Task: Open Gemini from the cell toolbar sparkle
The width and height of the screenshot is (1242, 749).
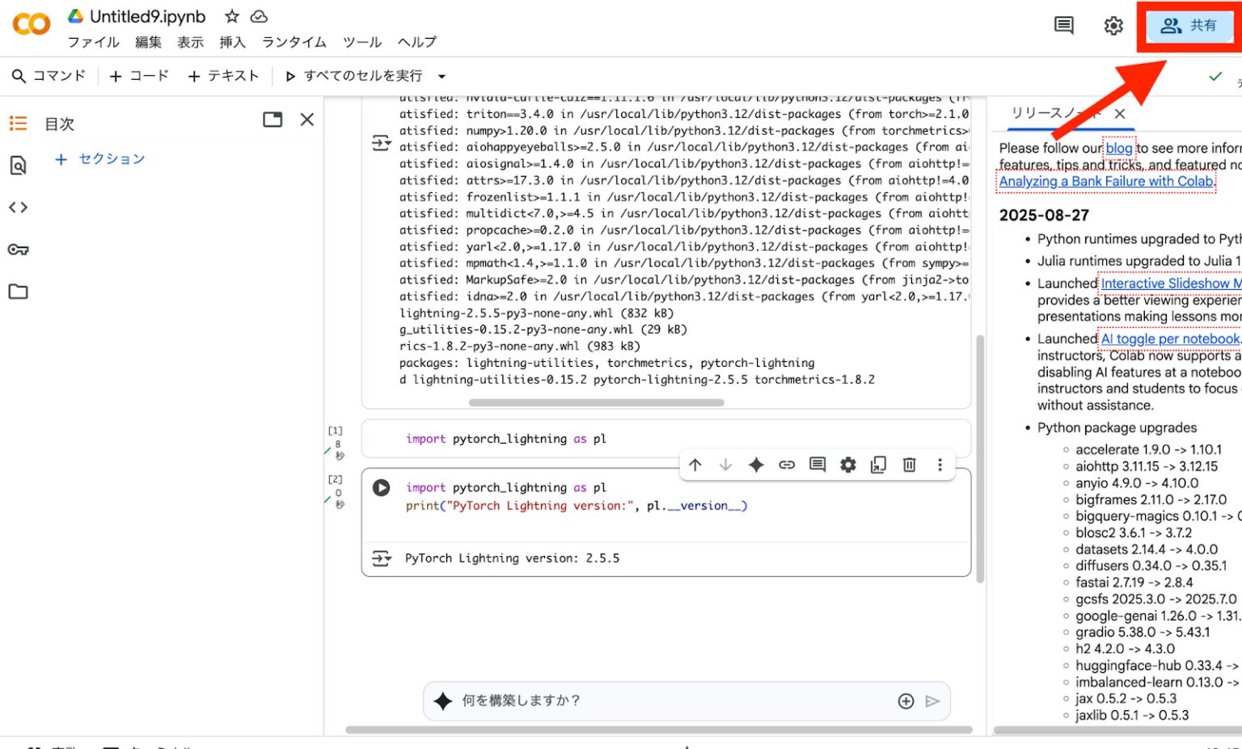Action: (756, 465)
